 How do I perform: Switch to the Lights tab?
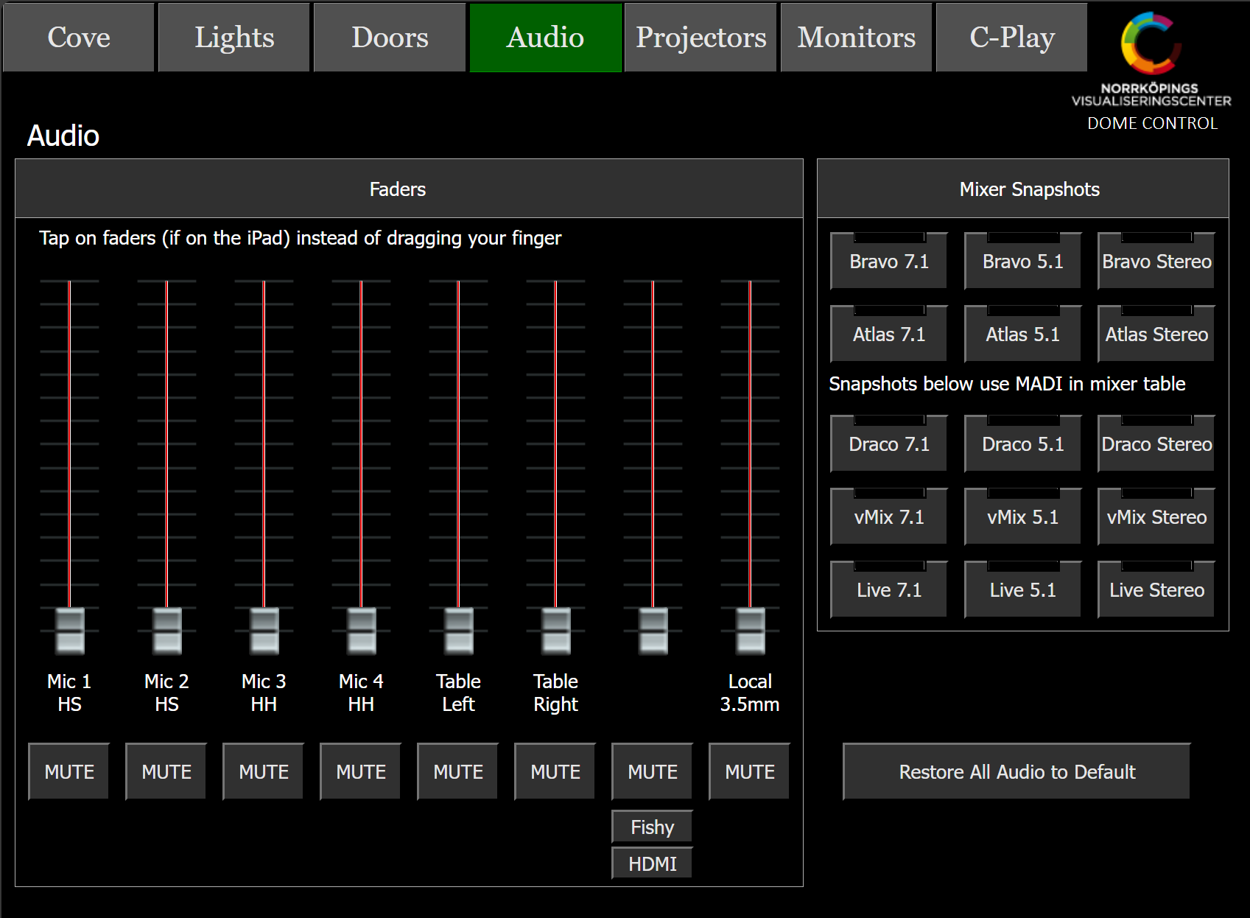234,38
